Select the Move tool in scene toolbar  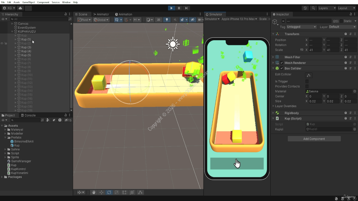pos(102,192)
